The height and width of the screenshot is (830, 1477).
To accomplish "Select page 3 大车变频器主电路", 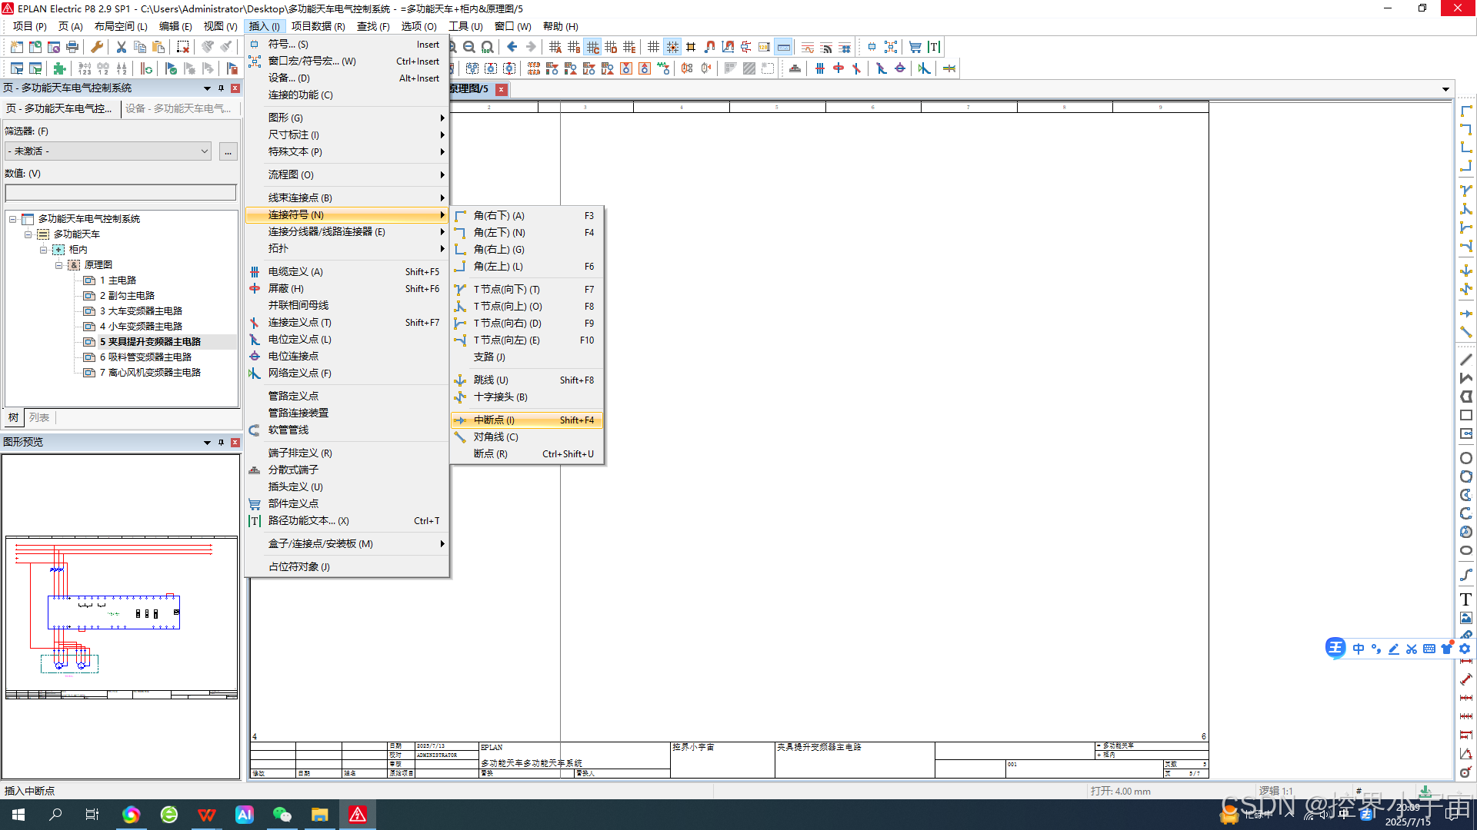I will pos(141,311).
